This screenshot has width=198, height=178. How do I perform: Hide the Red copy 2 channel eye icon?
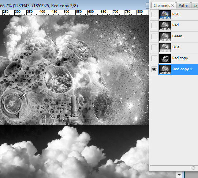(154, 69)
